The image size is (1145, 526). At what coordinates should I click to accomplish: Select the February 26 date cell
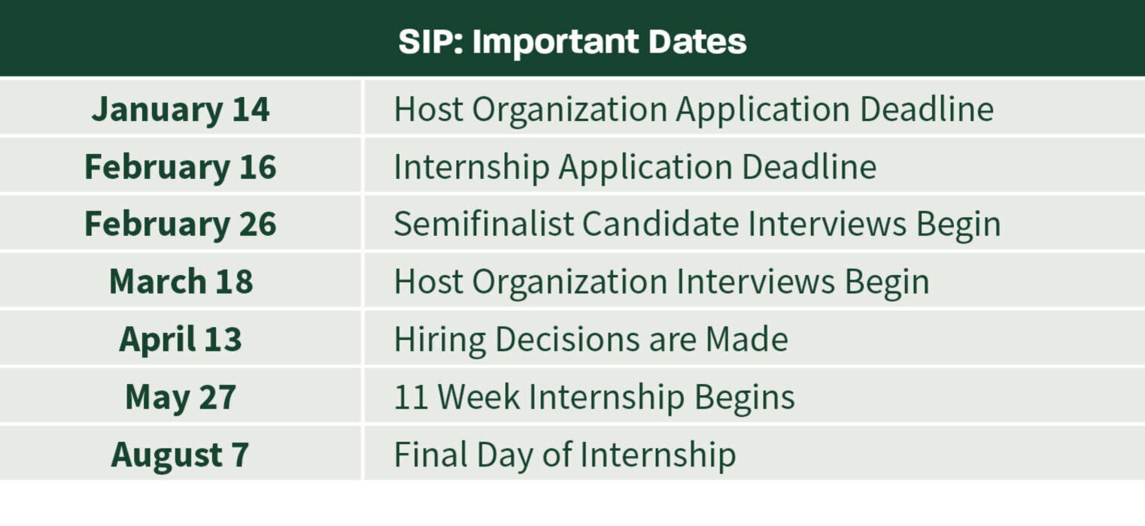[x=181, y=224]
